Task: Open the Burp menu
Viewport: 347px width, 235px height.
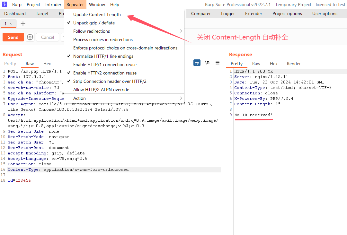Action: pyautogui.click(x=17, y=4)
